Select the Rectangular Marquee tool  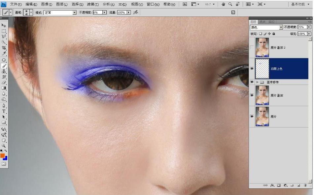tap(4, 31)
